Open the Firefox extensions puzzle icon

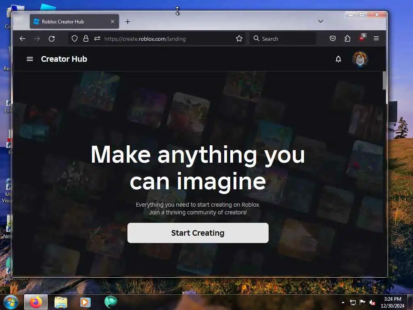pyautogui.click(x=347, y=38)
